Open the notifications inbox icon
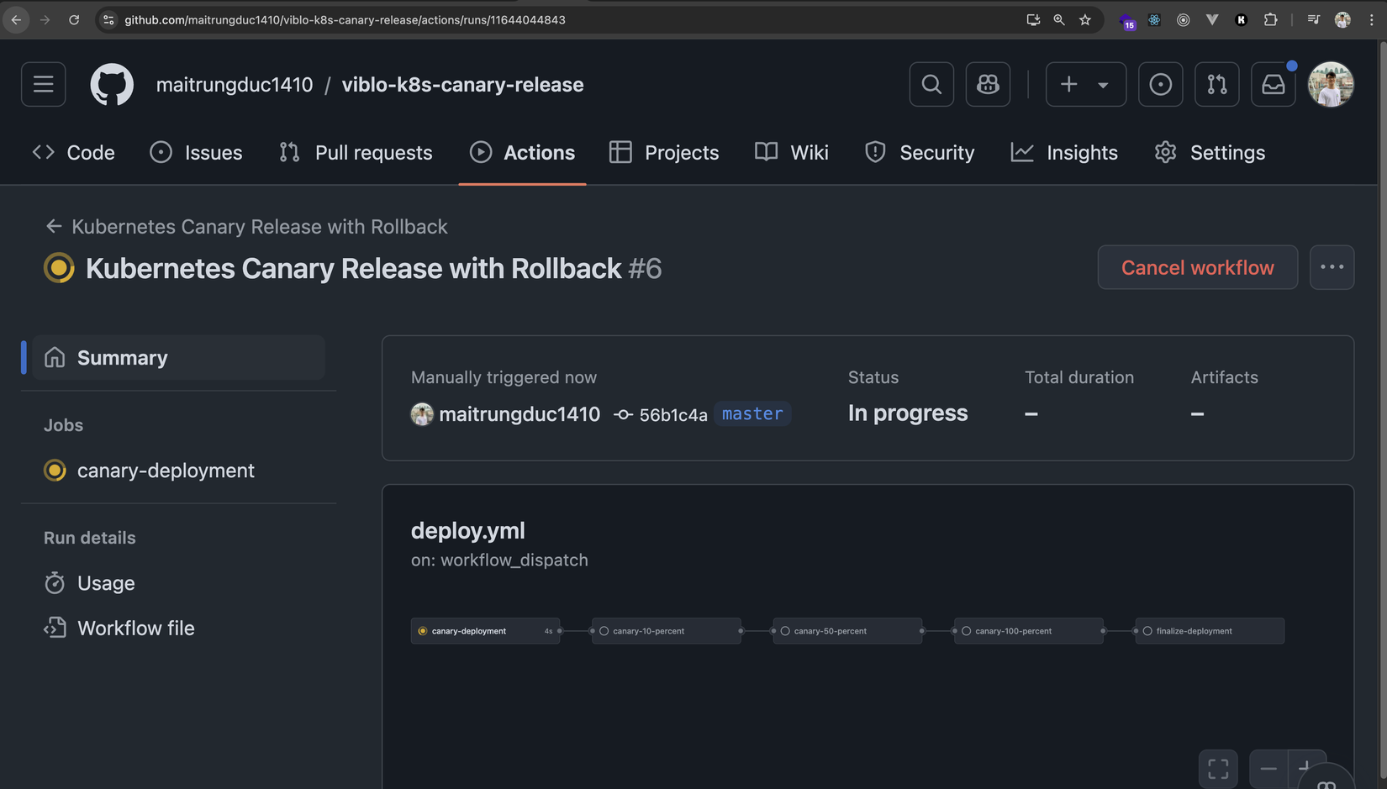Screen dimensions: 1387x789 coord(1273,84)
